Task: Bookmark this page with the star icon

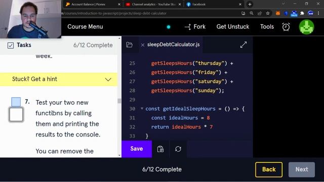Action: click(268, 14)
